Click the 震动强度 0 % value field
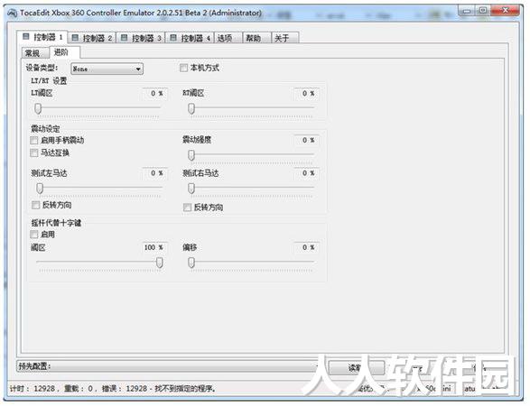The width and height of the screenshot is (530, 406). 306,140
